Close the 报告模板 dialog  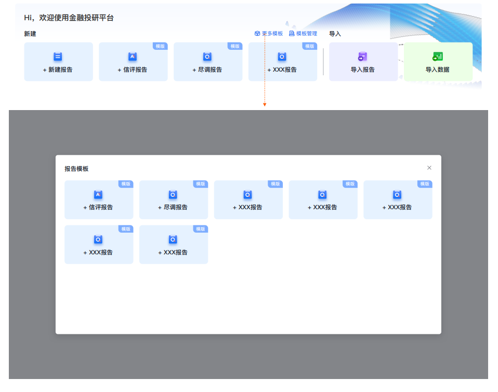429,168
